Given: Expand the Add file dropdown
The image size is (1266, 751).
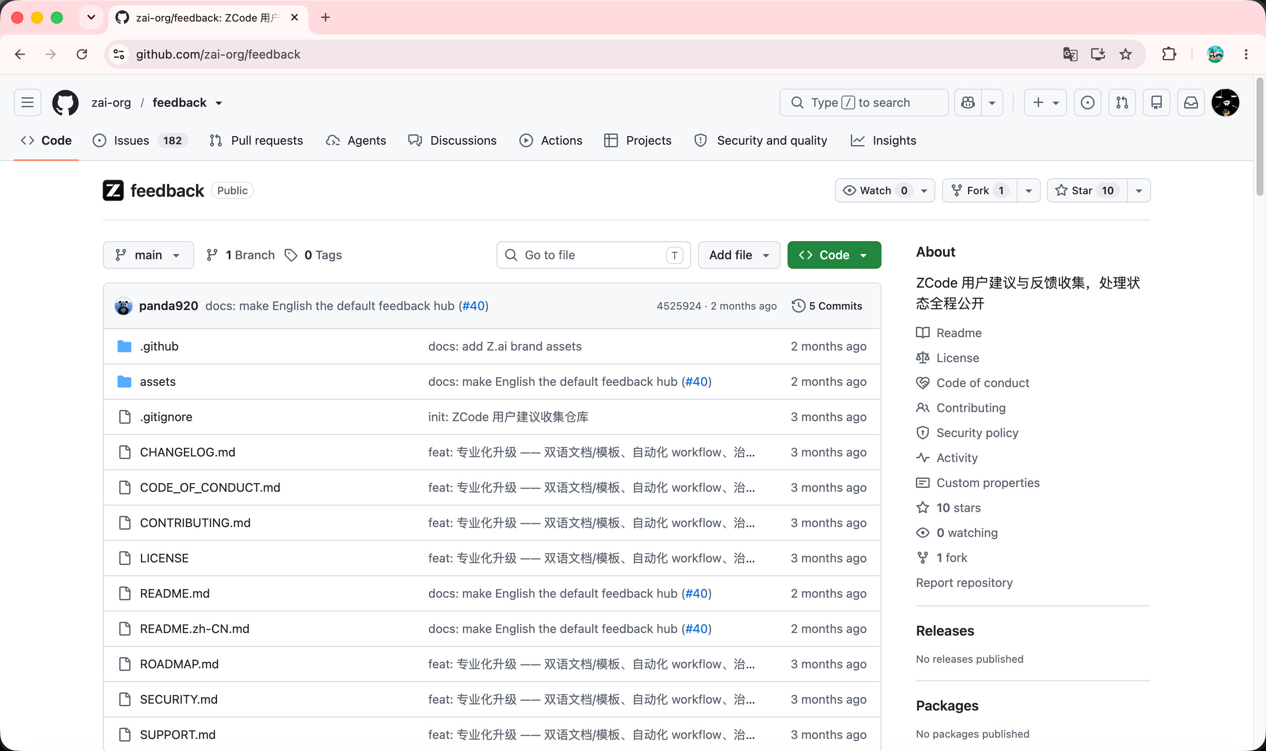Looking at the screenshot, I should [x=739, y=255].
